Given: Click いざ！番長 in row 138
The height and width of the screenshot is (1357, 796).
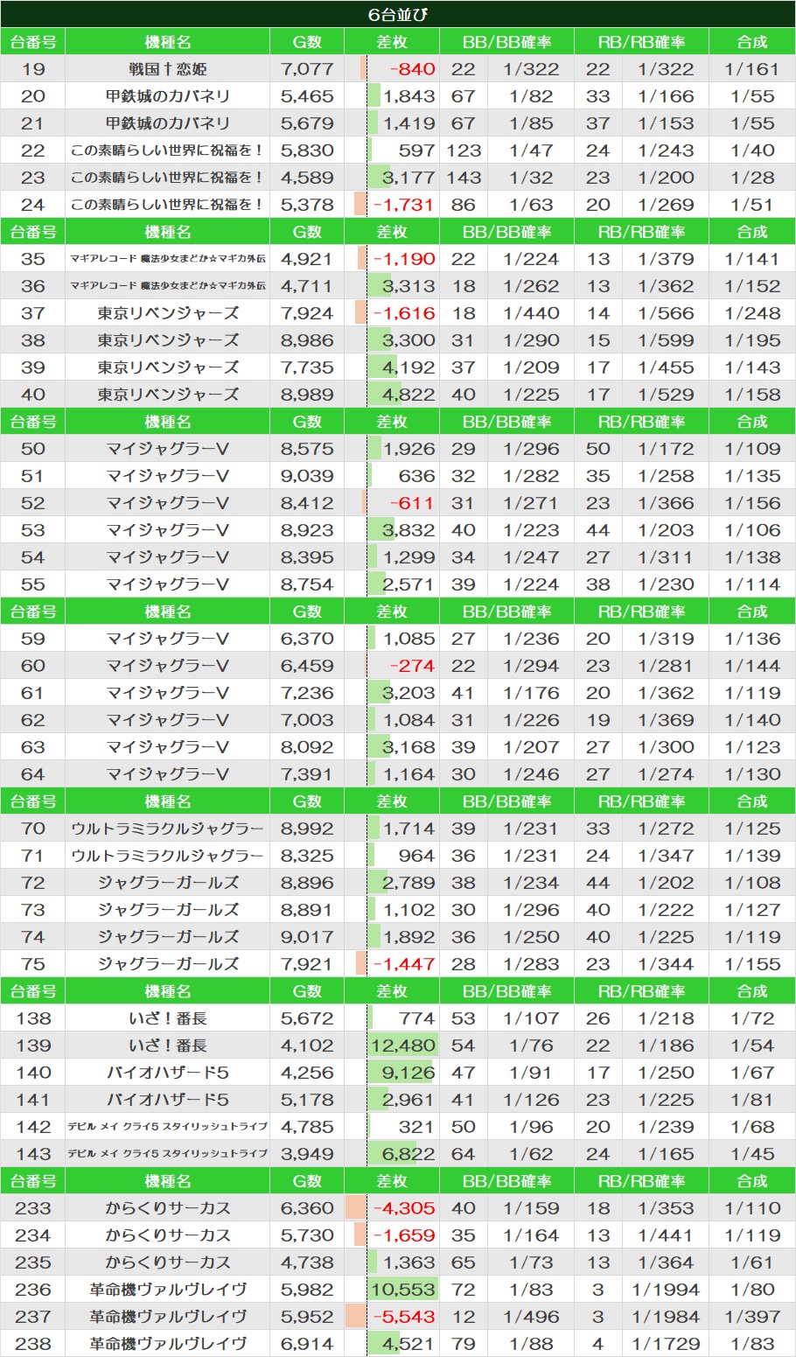Looking at the screenshot, I should pos(167,1018).
